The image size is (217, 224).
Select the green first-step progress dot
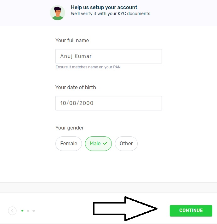tap(22, 211)
